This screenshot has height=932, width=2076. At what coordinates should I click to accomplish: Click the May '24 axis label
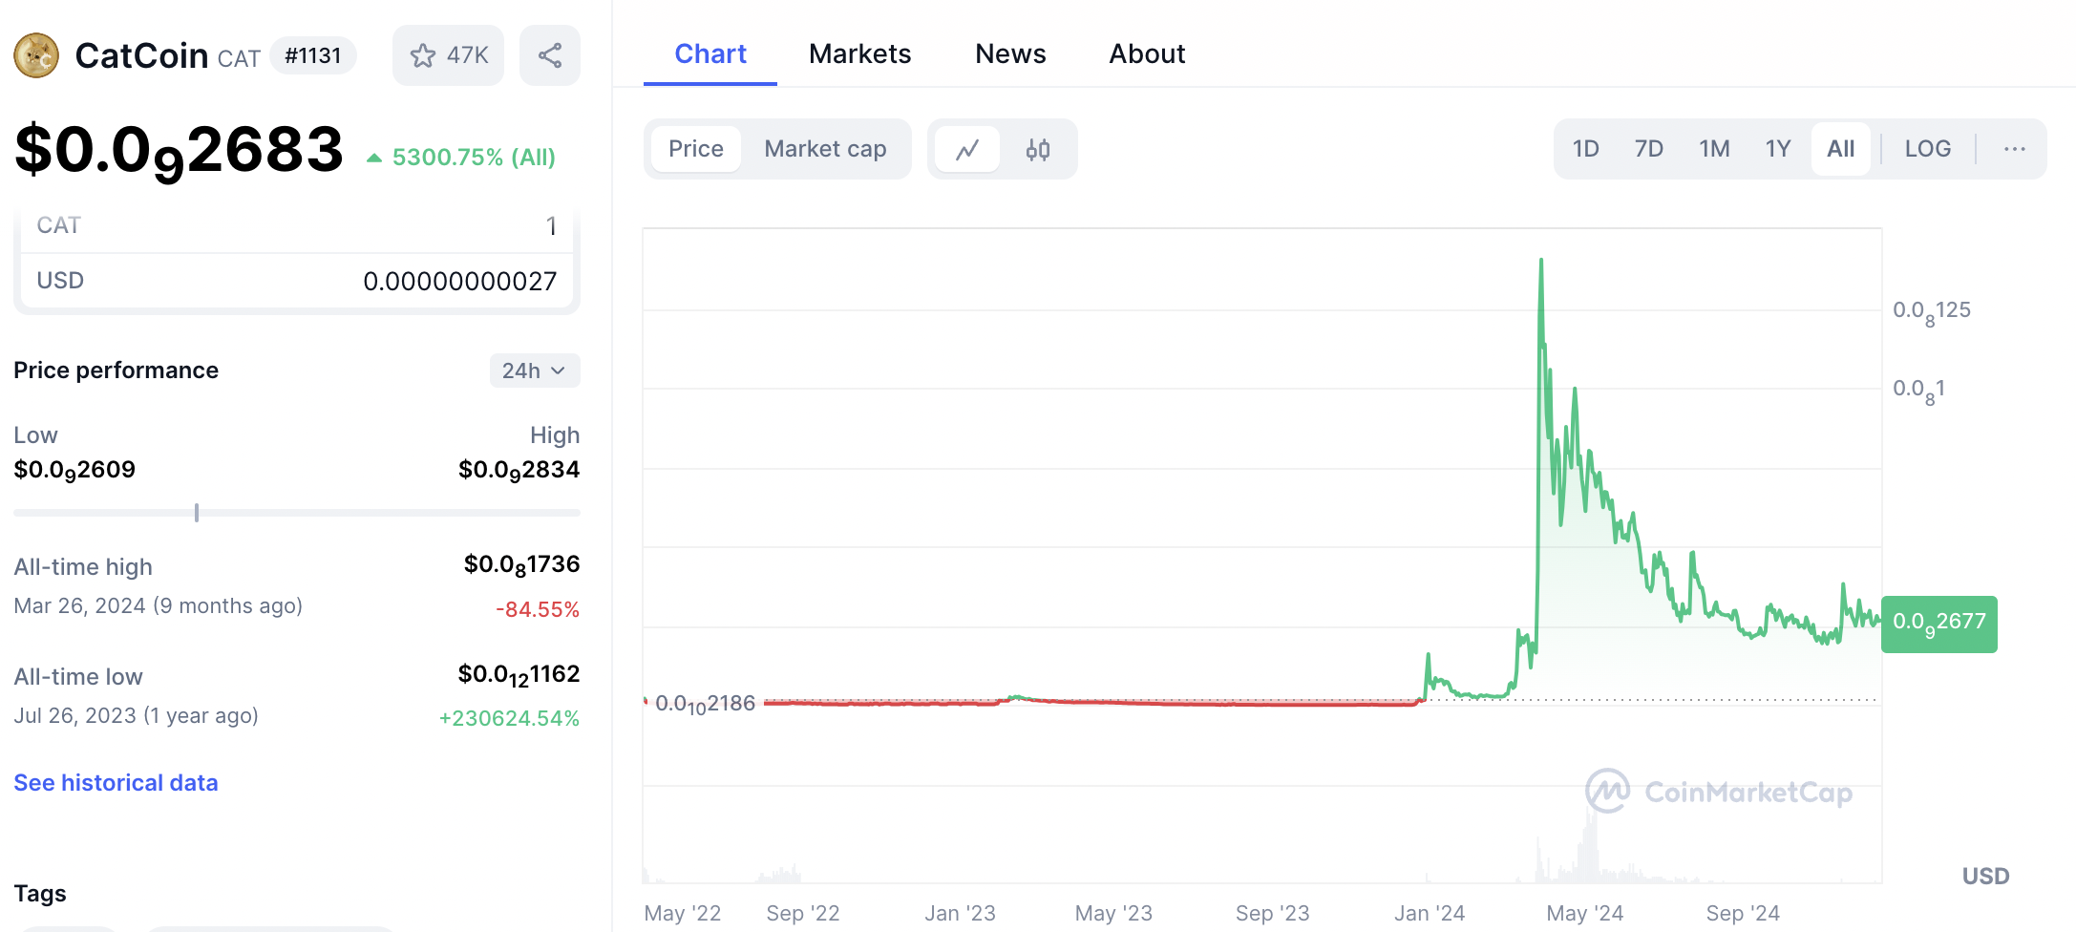click(1585, 913)
